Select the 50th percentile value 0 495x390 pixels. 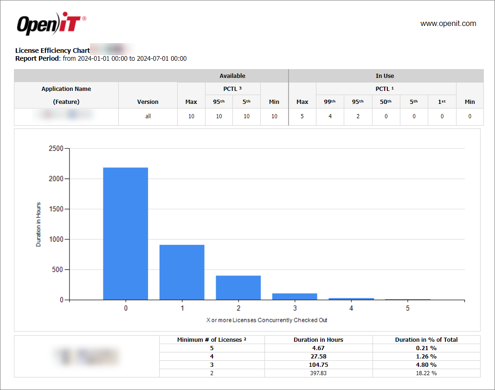[386, 116]
